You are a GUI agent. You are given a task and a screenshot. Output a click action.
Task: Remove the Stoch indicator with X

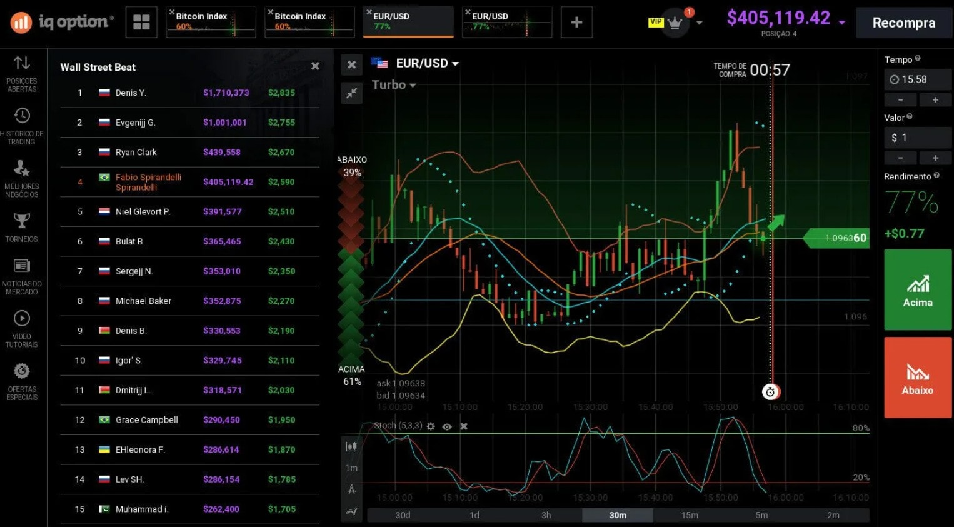click(x=464, y=426)
